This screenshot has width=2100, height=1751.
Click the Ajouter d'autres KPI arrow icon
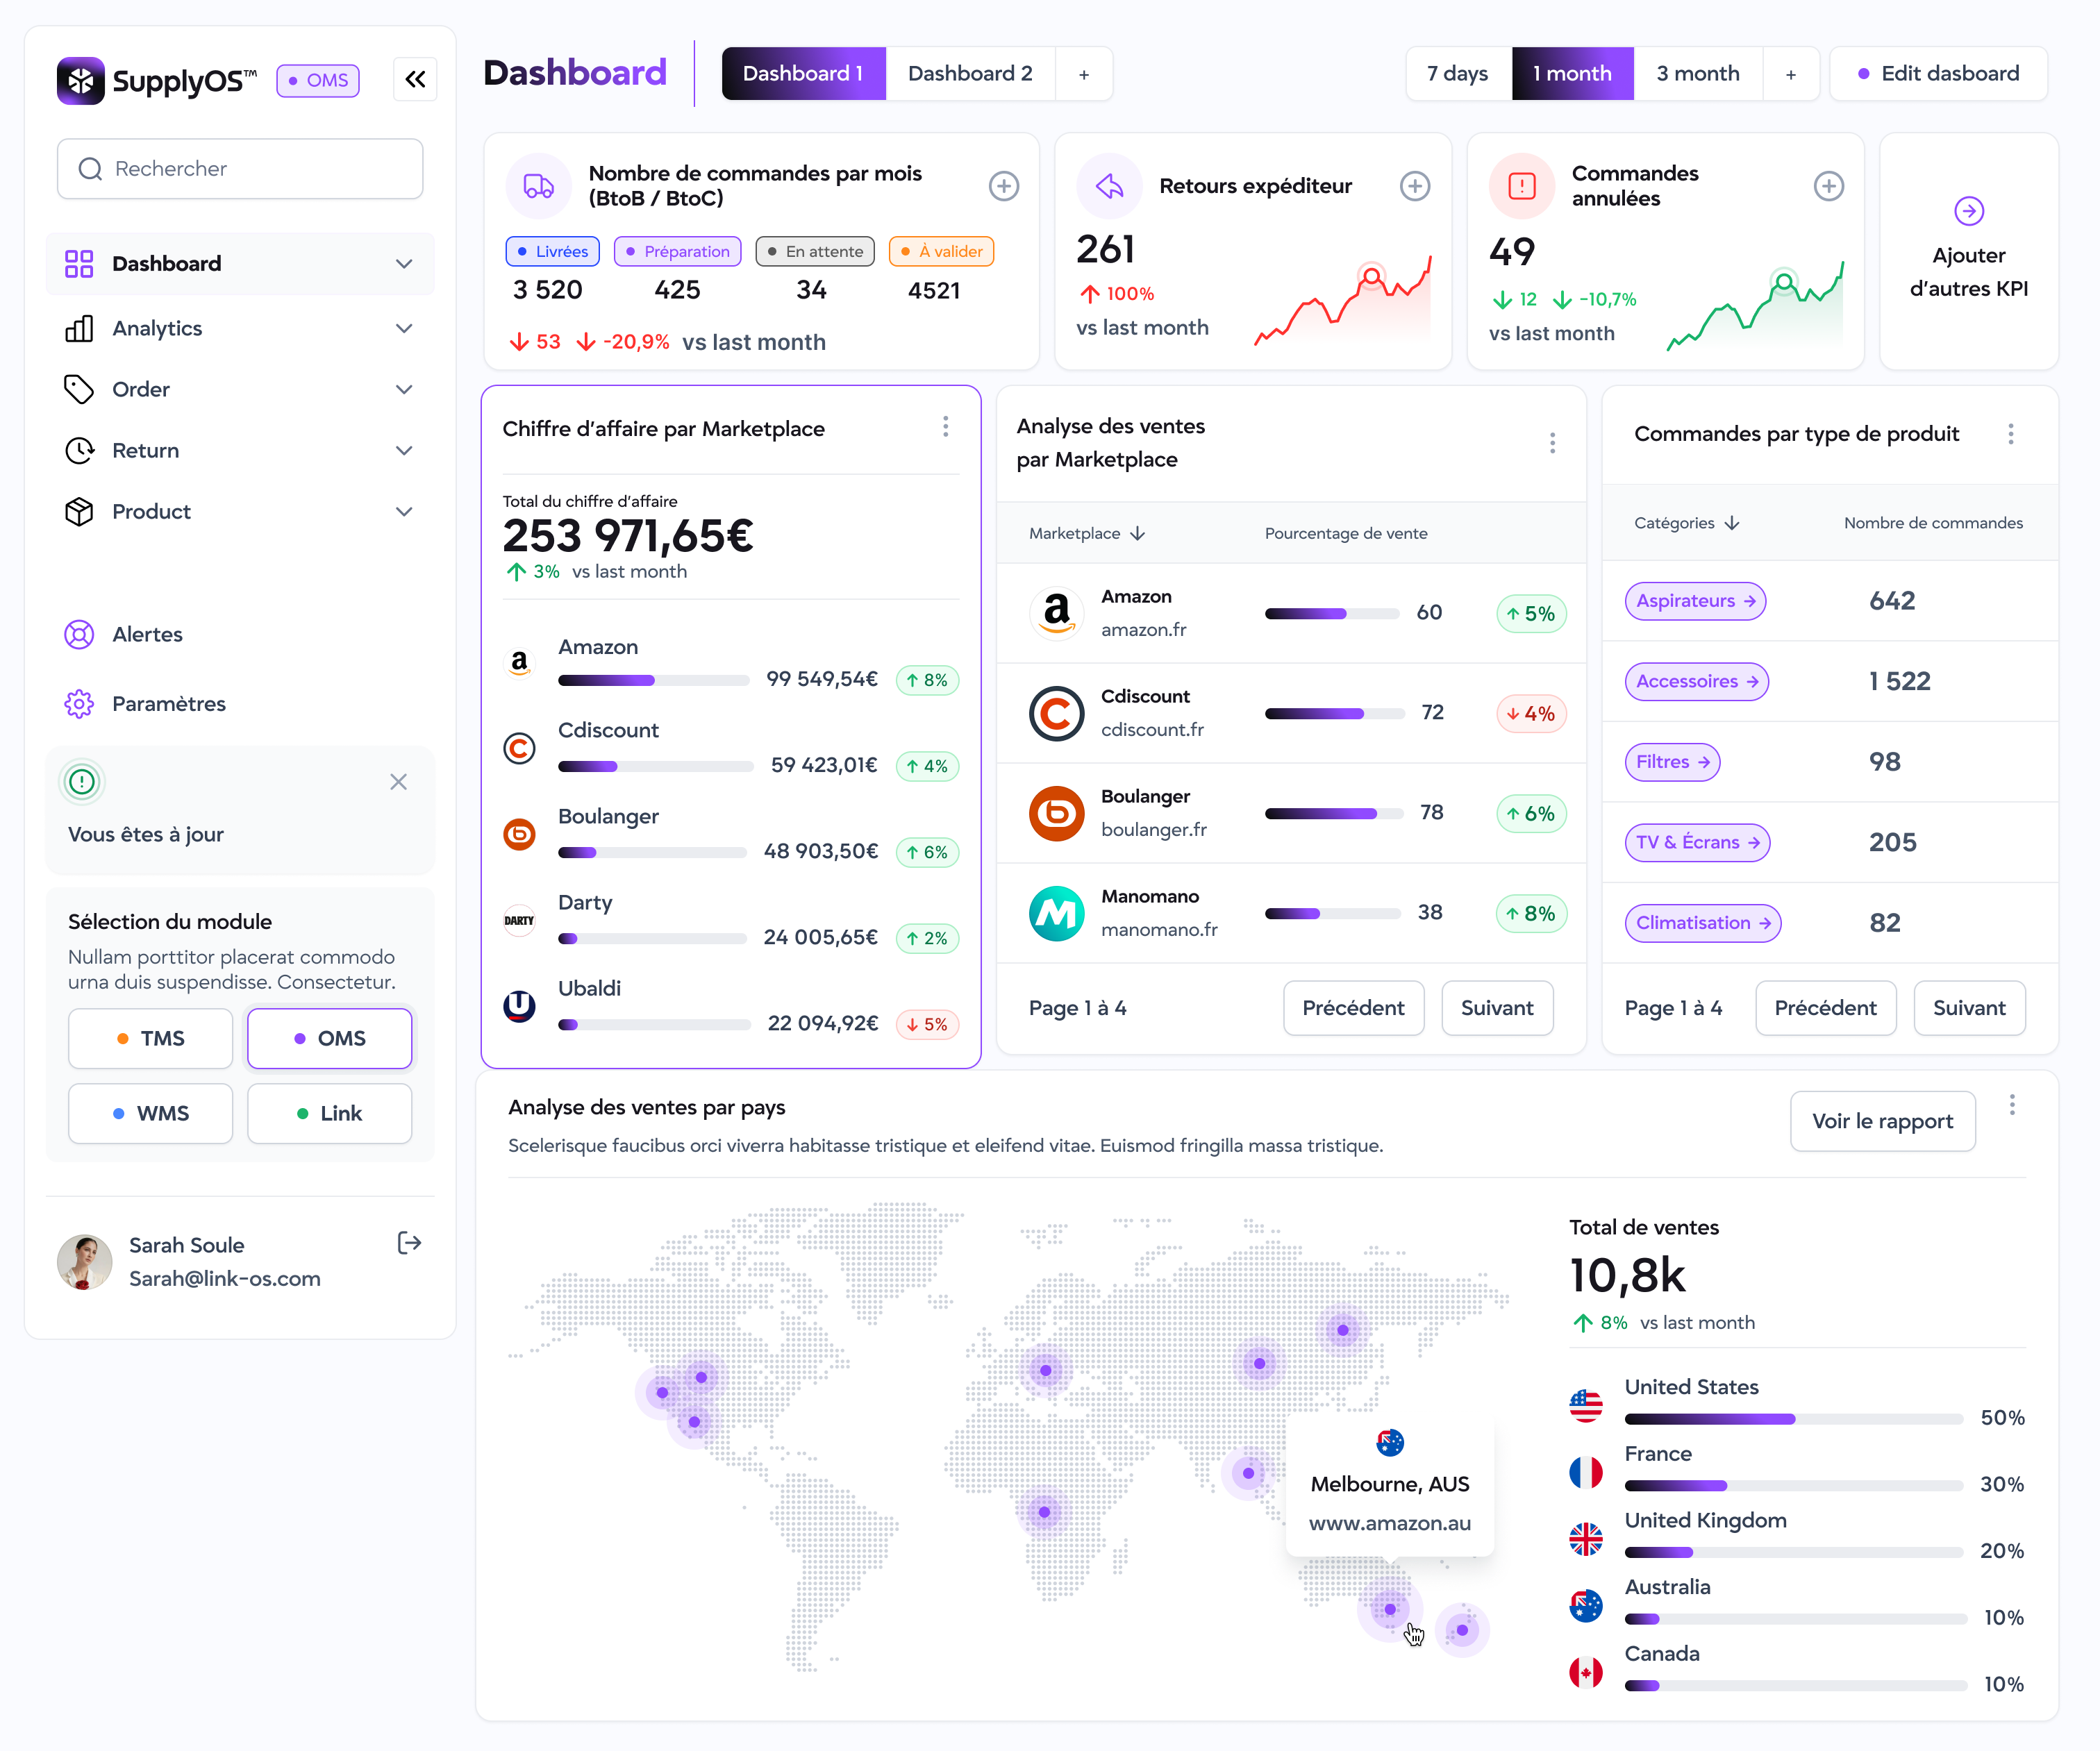1968,211
